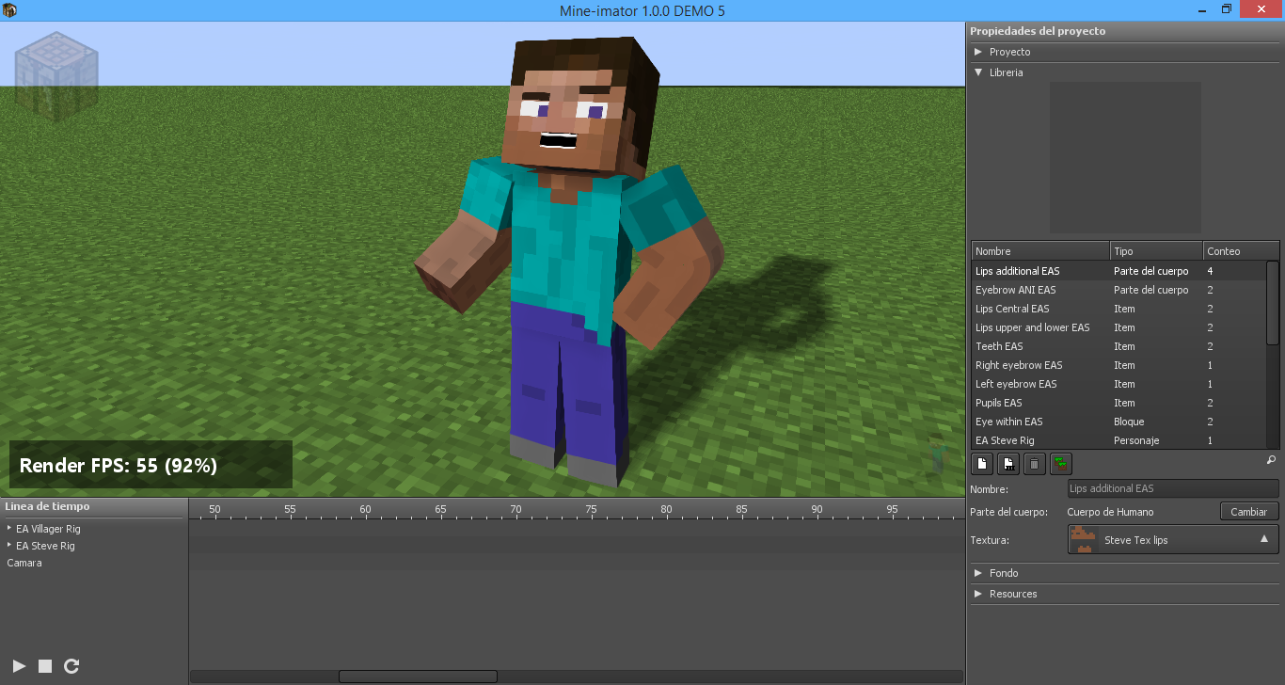Select Left eyebrow EAS row

[x=1118, y=384]
